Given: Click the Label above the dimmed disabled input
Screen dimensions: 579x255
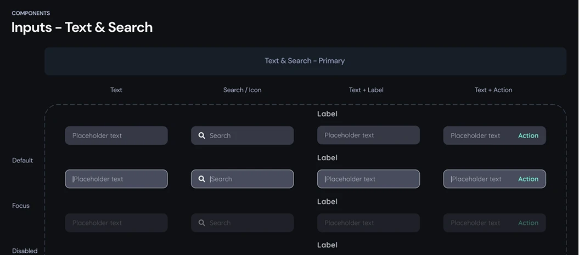Looking at the screenshot, I should [x=327, y=201].
